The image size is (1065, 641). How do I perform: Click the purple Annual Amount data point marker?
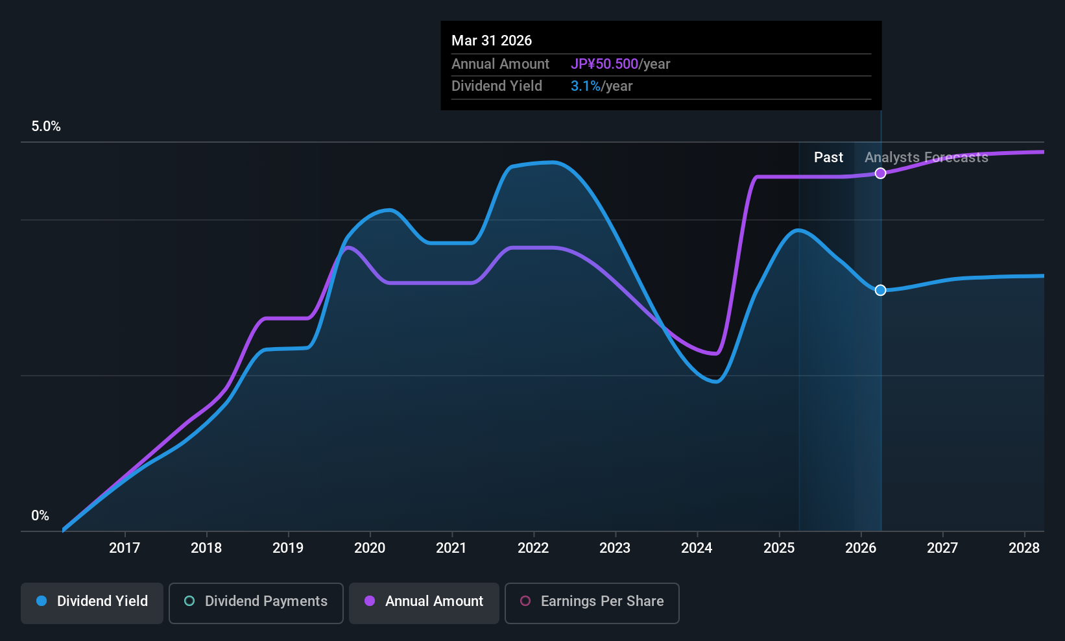click(x=880, y=173)
